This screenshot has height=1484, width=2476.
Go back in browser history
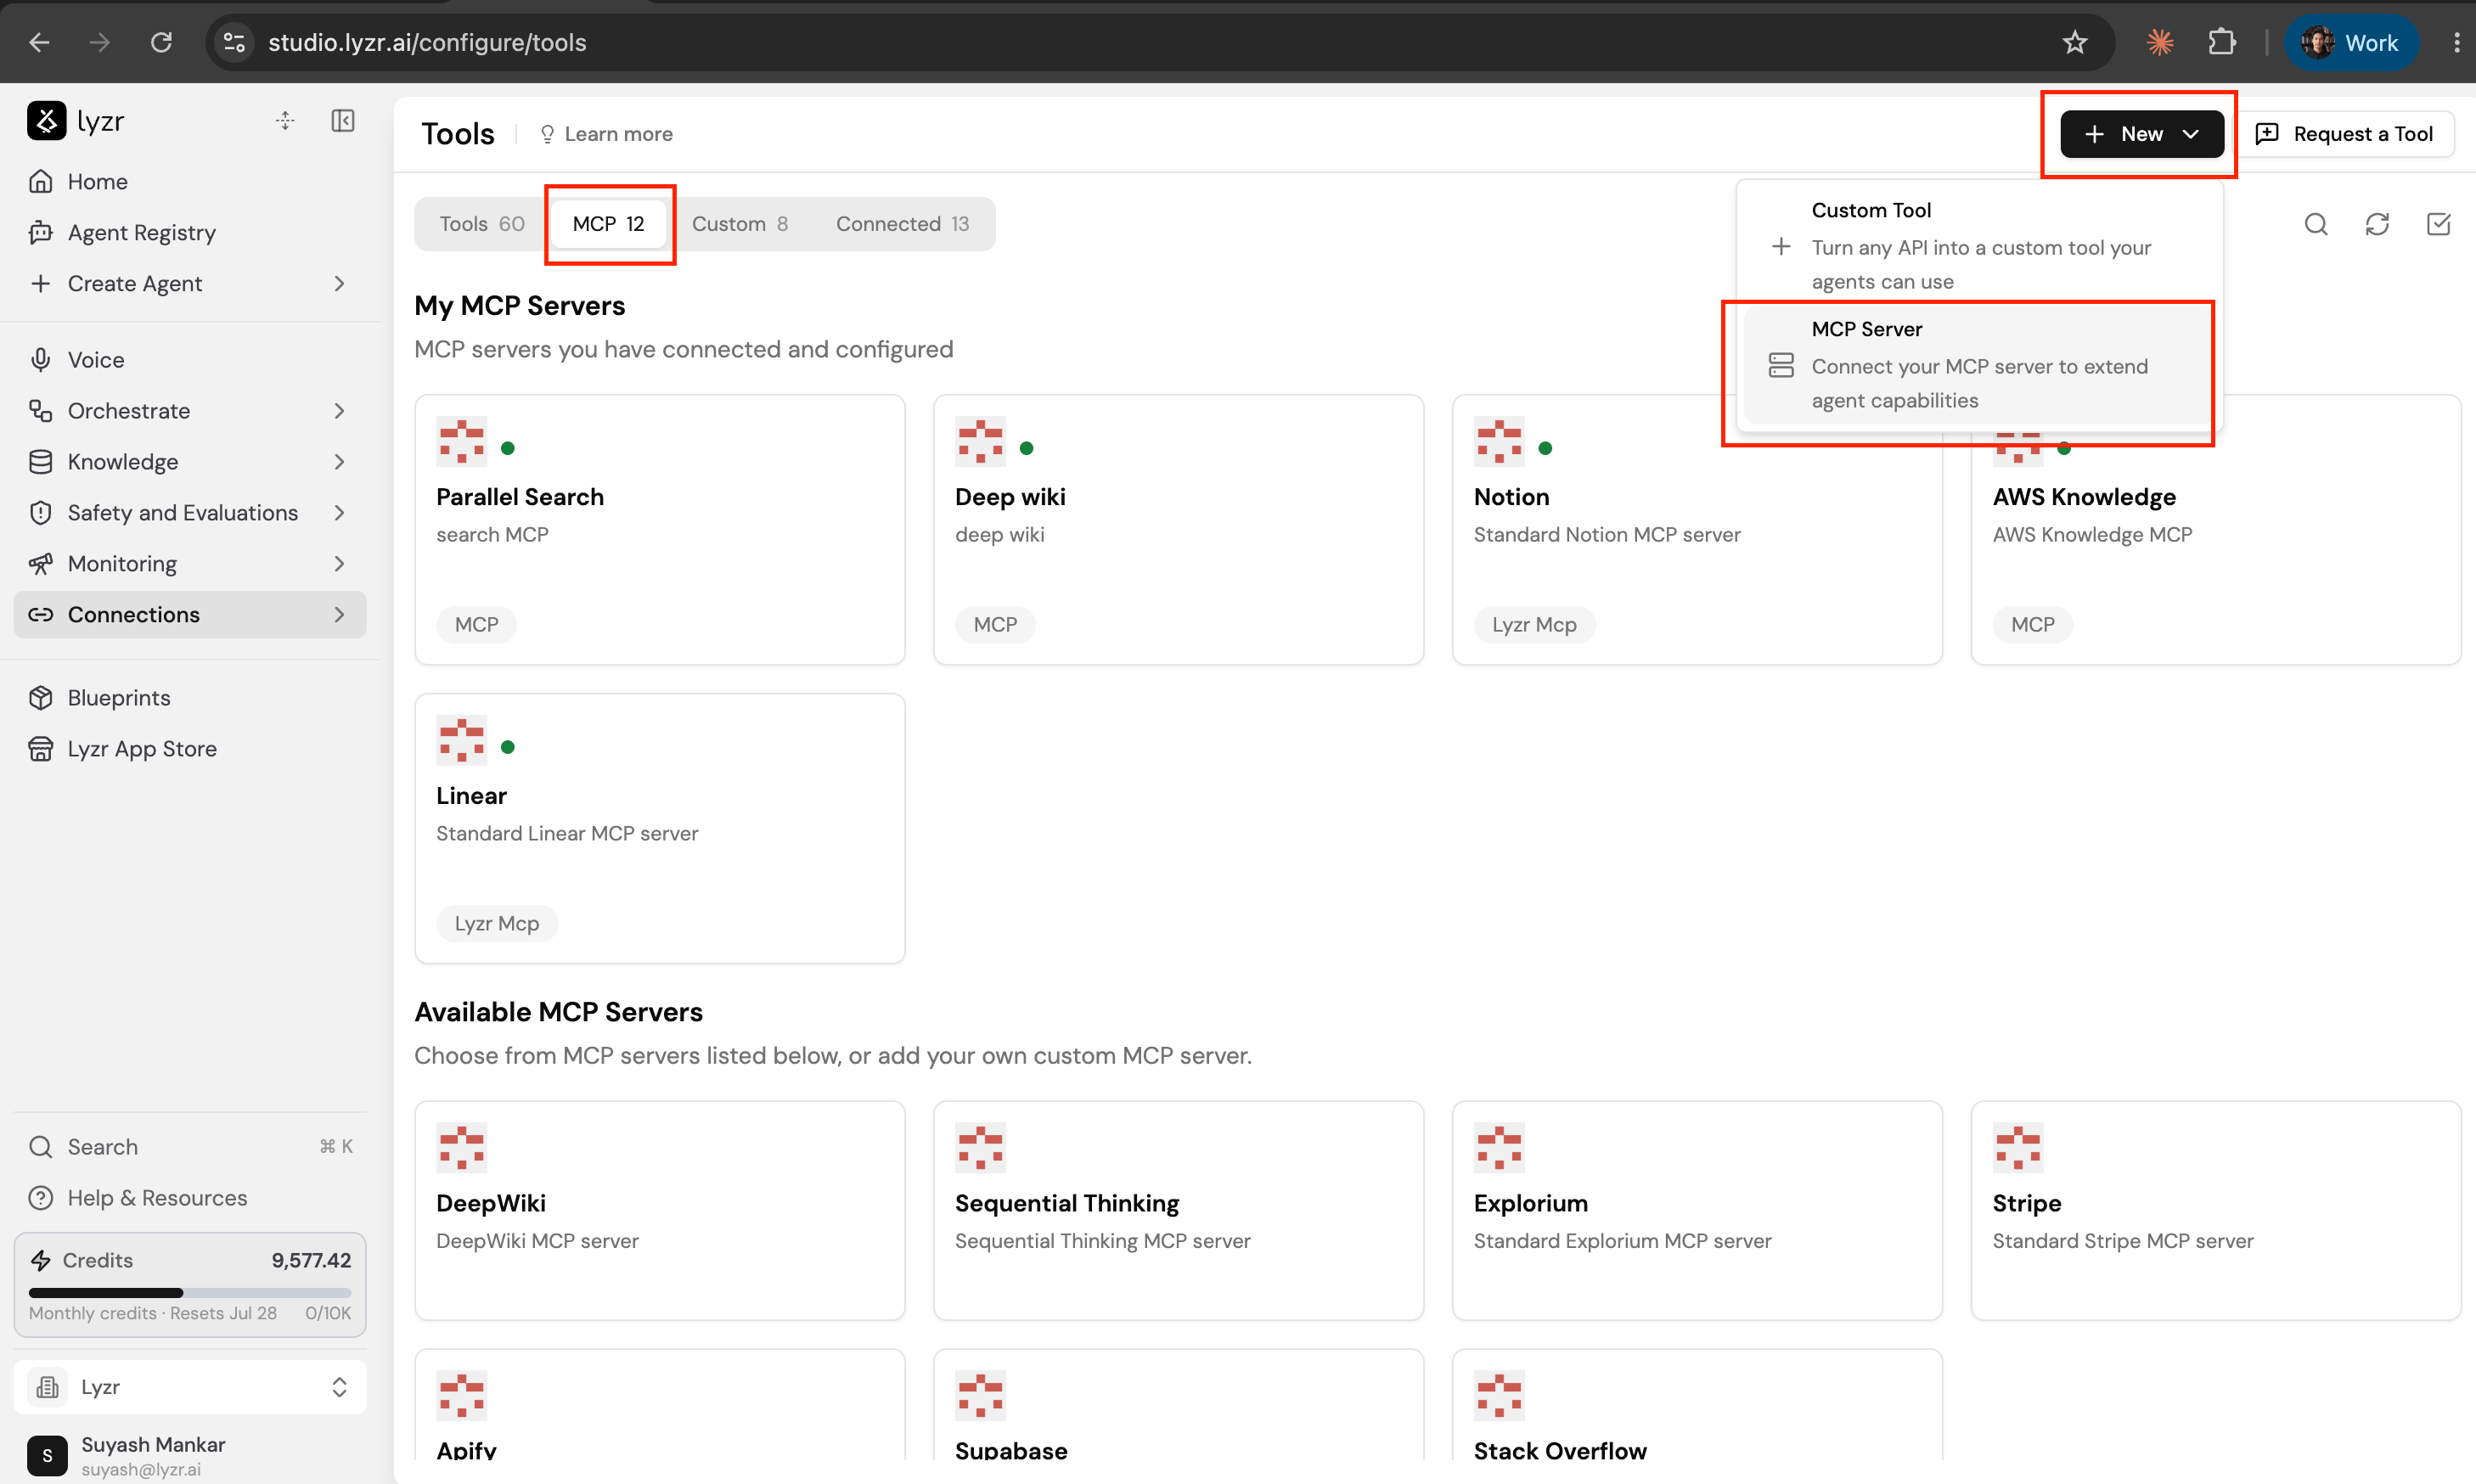(40, 42)
